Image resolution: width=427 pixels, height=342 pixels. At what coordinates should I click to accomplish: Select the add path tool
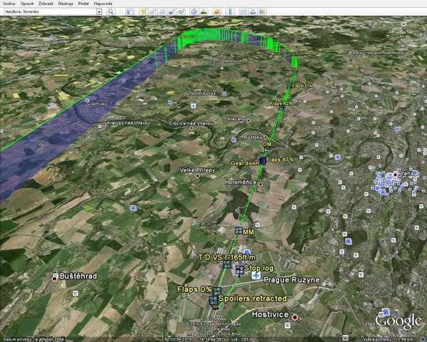pyautogui.click(x=163, y=13)
